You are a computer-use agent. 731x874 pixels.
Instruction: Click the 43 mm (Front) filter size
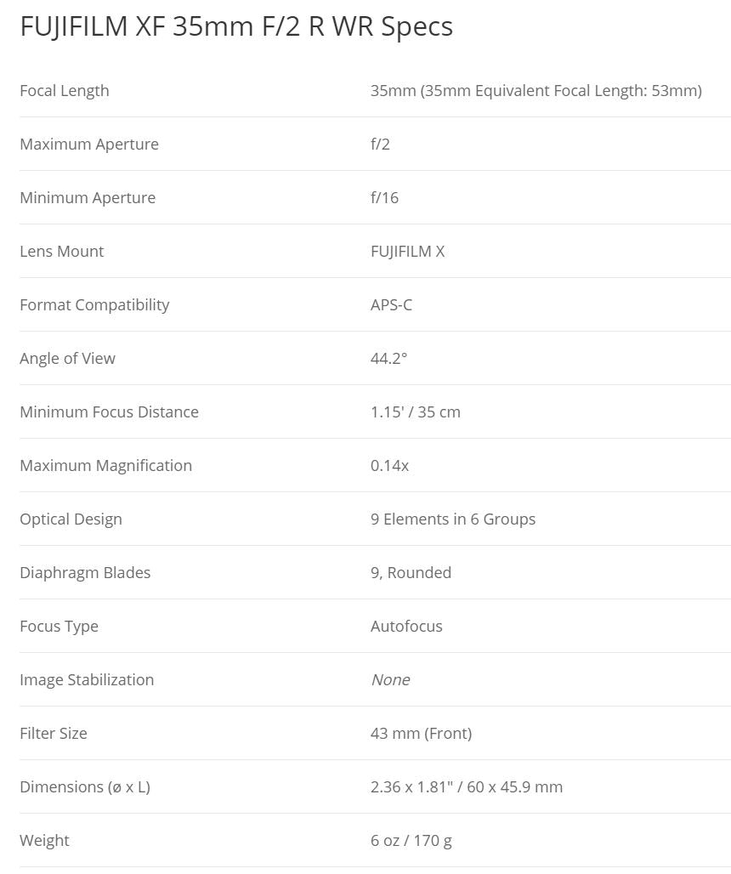point(421,734)
